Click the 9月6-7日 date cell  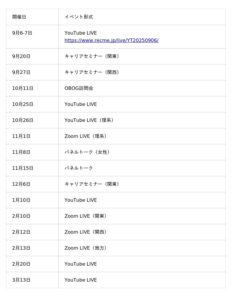pyautogui.click(x=32, y=37)
